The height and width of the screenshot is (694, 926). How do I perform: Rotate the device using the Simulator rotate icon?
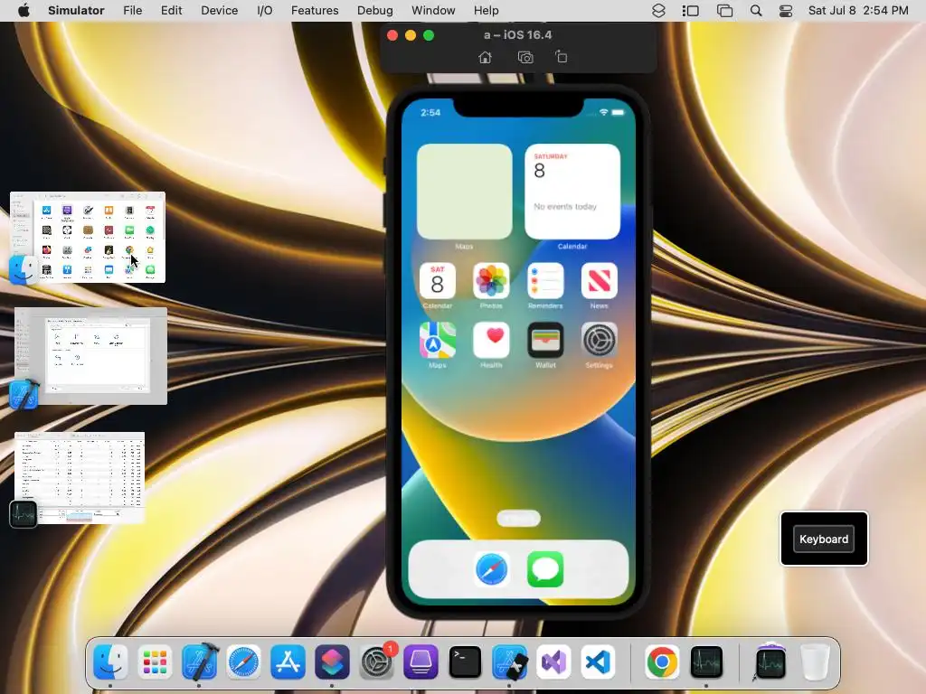[x=561, y=57]
